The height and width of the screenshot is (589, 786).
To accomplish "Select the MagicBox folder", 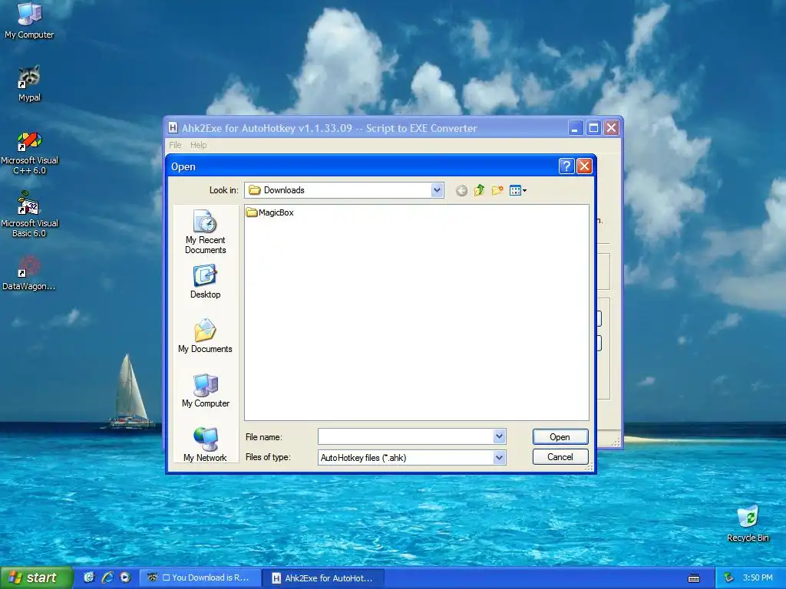I will (270, 212).
